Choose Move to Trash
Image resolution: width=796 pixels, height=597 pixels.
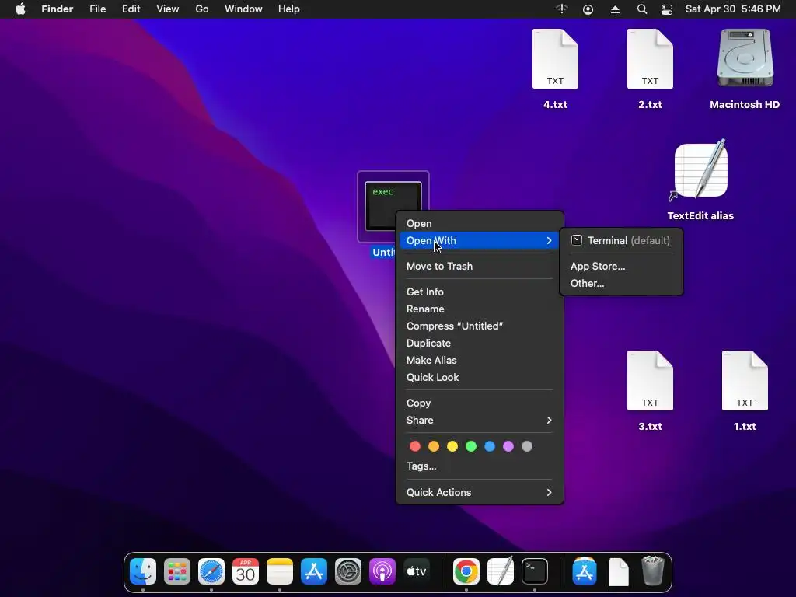click(479, 266)
